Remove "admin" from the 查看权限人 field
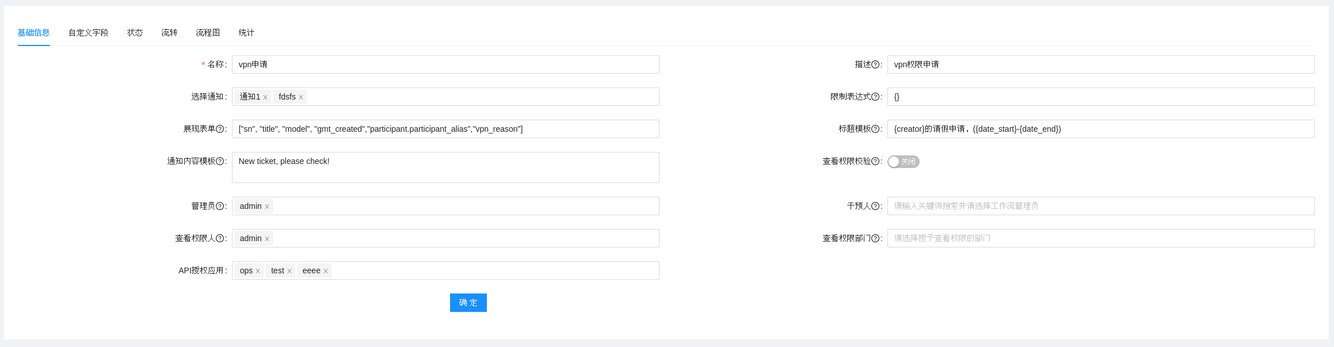The width and height of the screenshot is (1334, 347). coord(268,238)
